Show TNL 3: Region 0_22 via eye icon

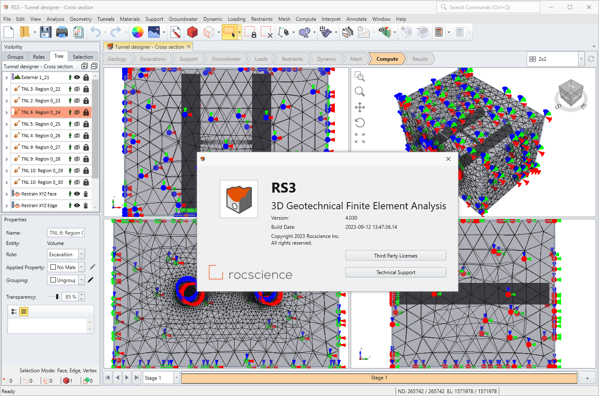pyautogui.click(x=77, y=89)
